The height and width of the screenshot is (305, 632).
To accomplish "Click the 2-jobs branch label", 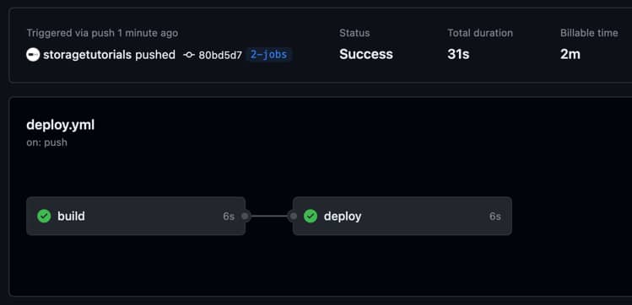I will (269, 55).
